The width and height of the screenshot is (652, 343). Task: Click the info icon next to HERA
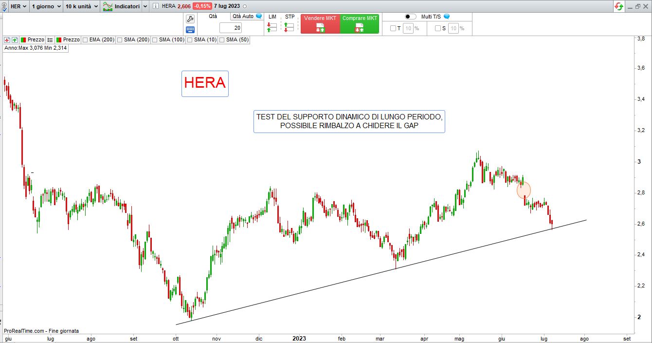(x=155, y=6)
